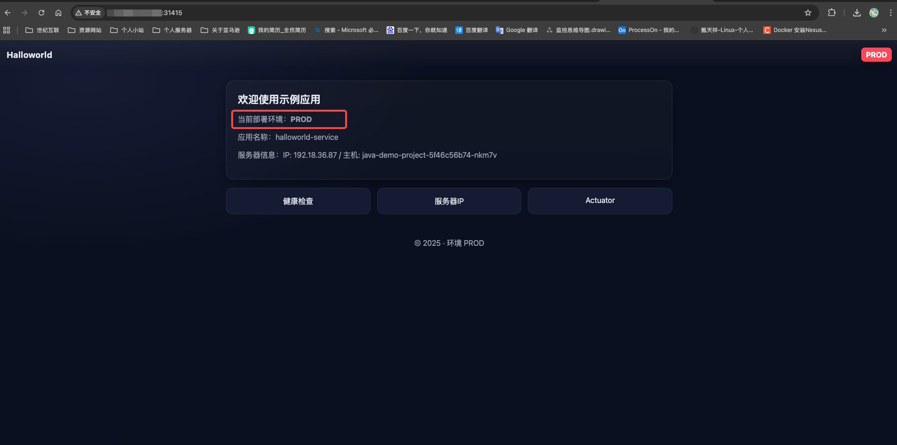Open the browser three-dot menu

tap(890, 13)
